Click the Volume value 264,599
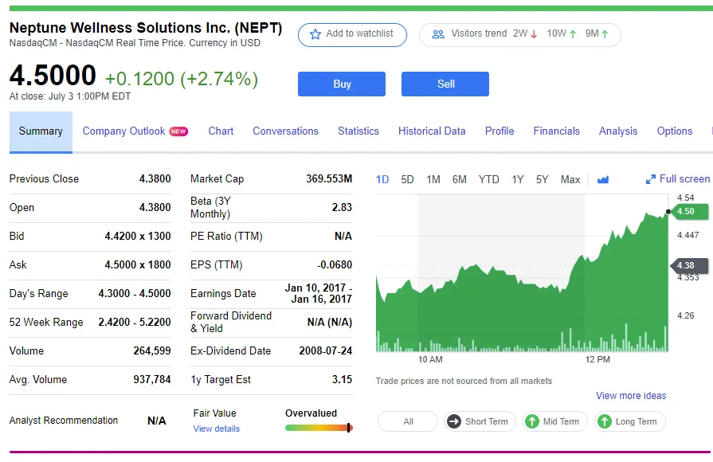The width and height of the screenshot is (713, 462). [152, 351]
